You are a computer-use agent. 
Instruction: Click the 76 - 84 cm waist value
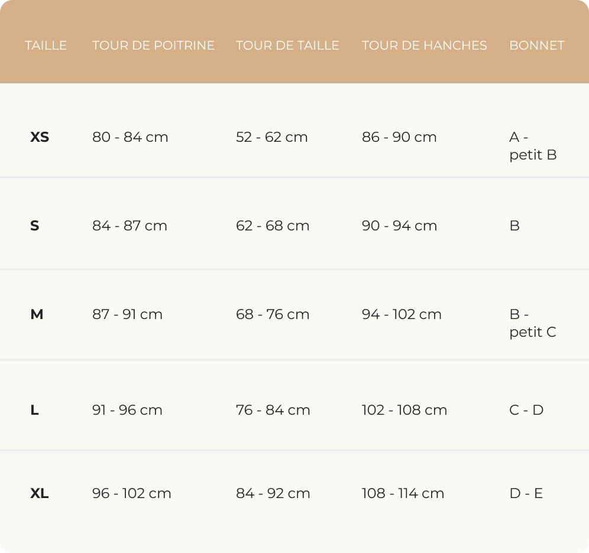click(x=273, y=409)
